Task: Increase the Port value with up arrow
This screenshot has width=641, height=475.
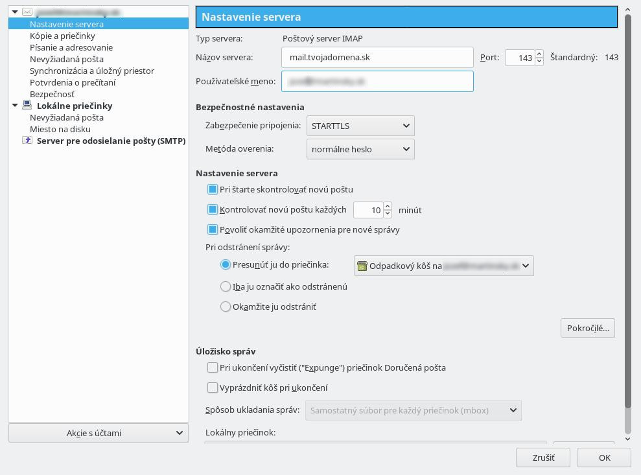Action: [539, 54]
